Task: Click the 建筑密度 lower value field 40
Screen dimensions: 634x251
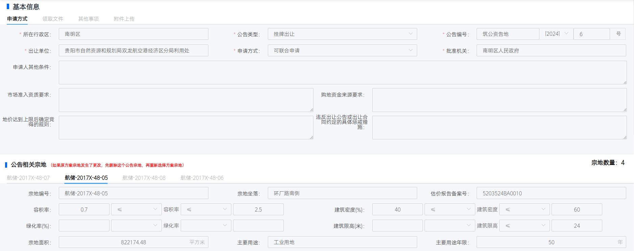Action: coord(398,210)
